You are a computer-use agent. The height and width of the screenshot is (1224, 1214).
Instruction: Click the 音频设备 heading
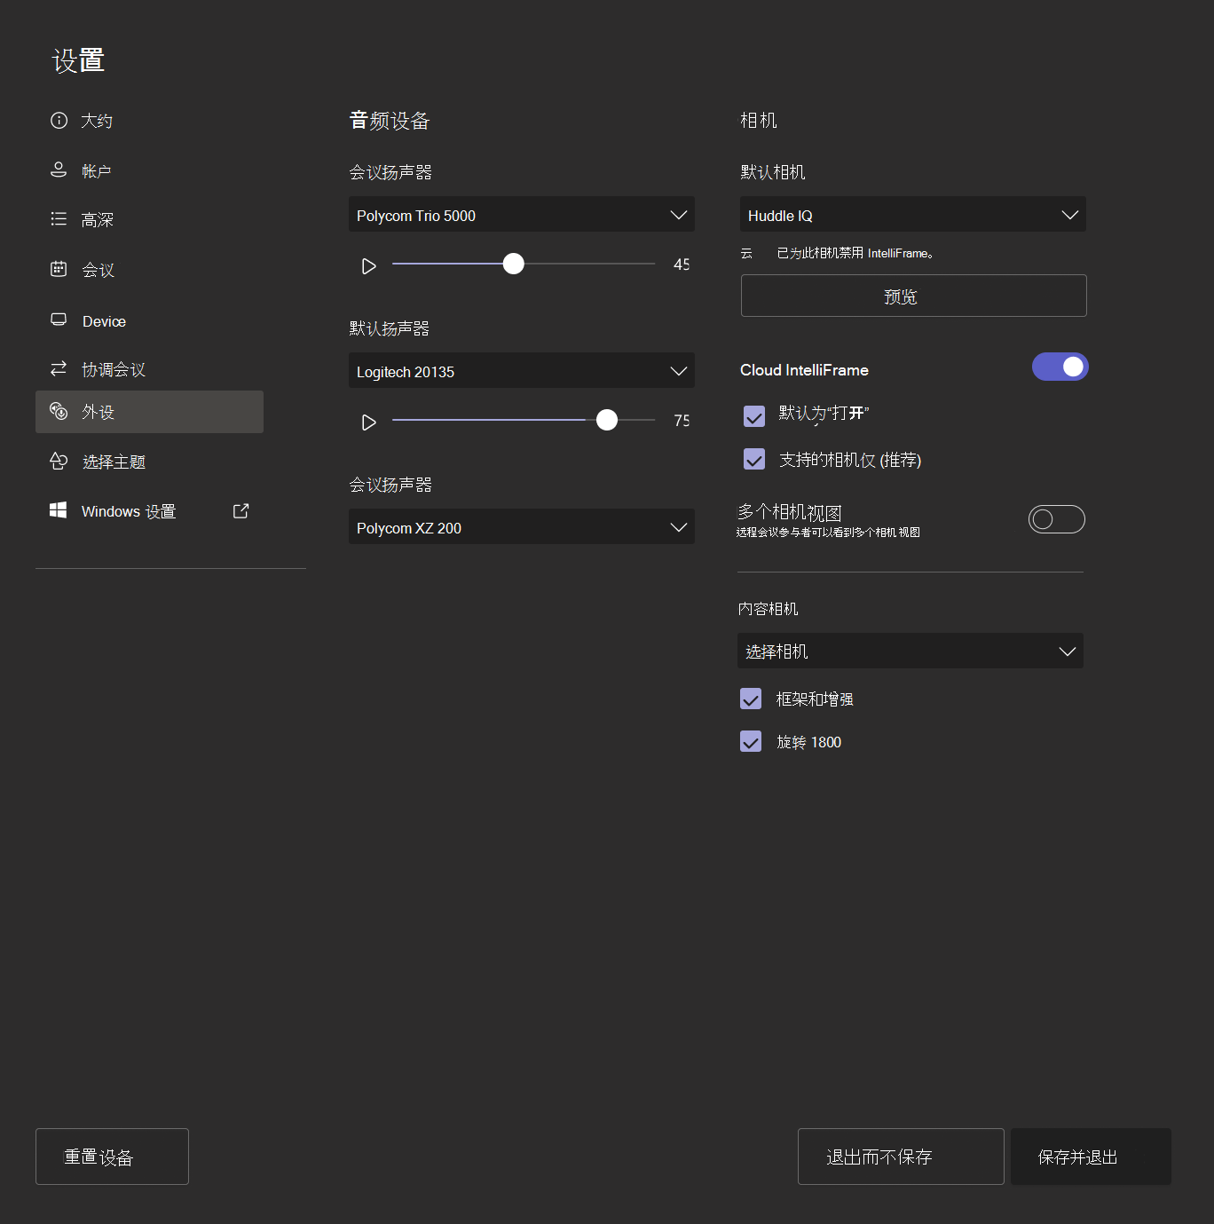390,121
